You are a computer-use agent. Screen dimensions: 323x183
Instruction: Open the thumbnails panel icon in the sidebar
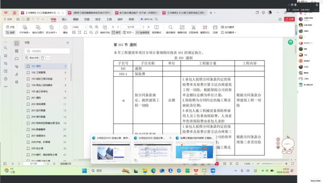[17, 51]
